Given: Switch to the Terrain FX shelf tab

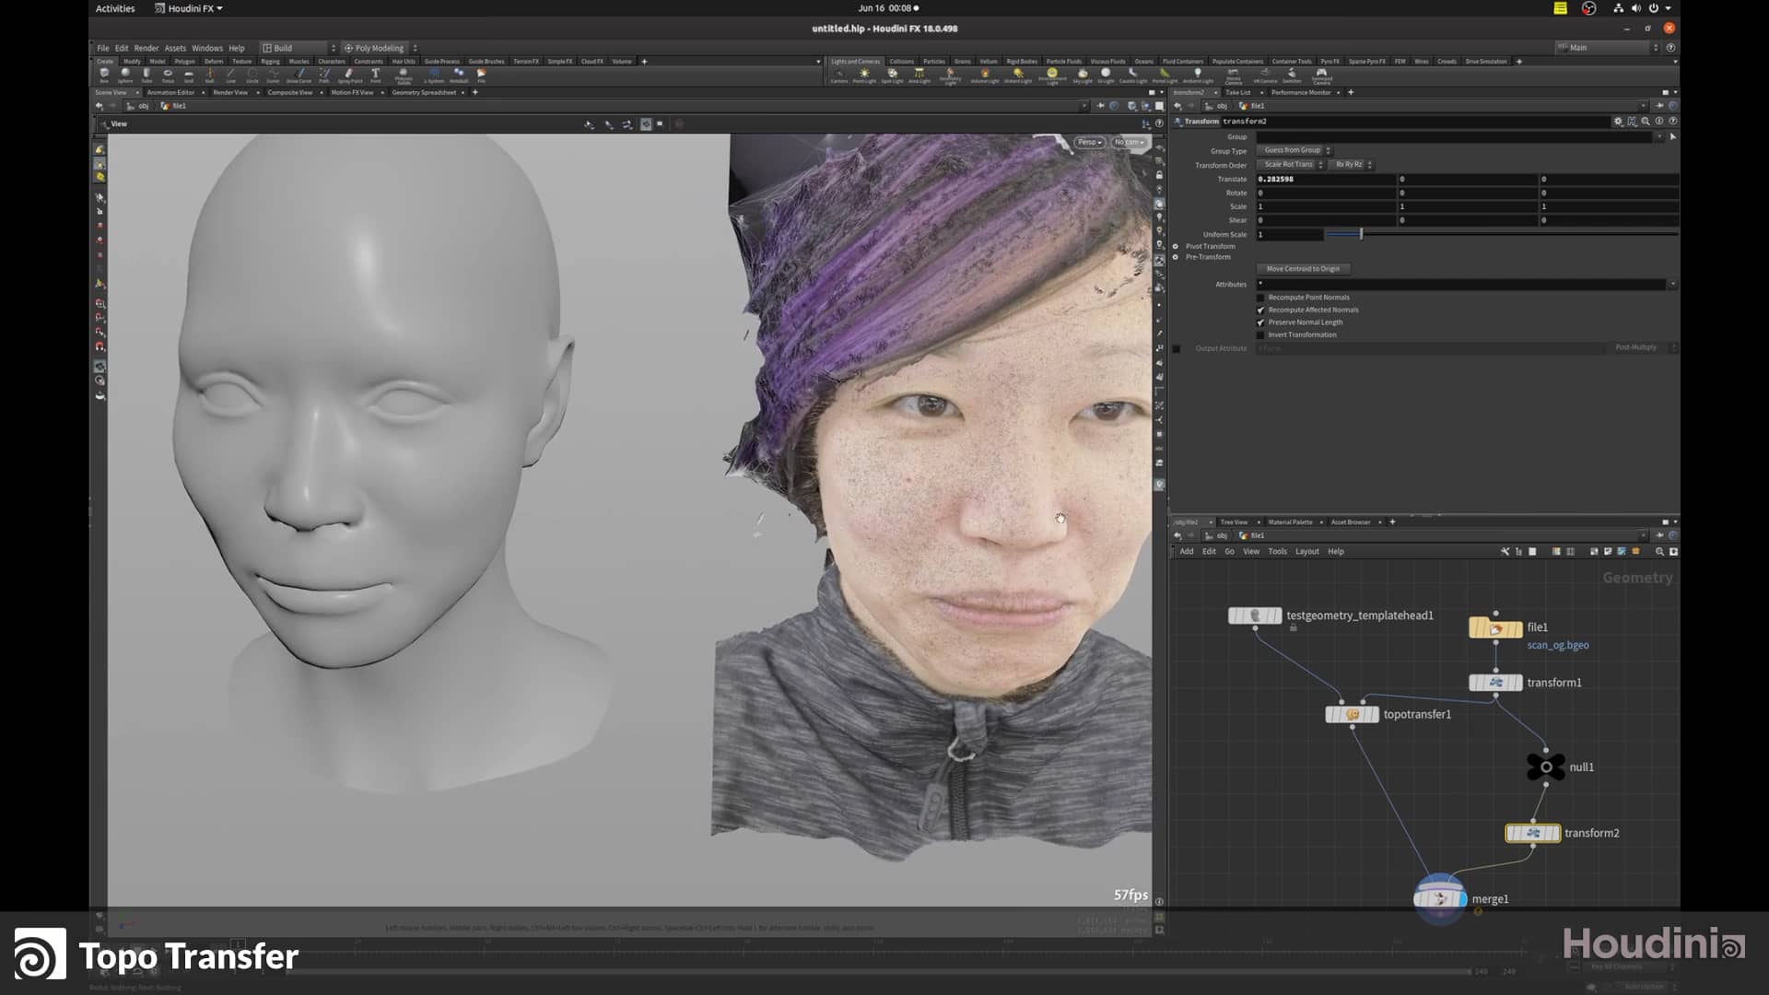Looking at the screenshot, I should (524, 61).
